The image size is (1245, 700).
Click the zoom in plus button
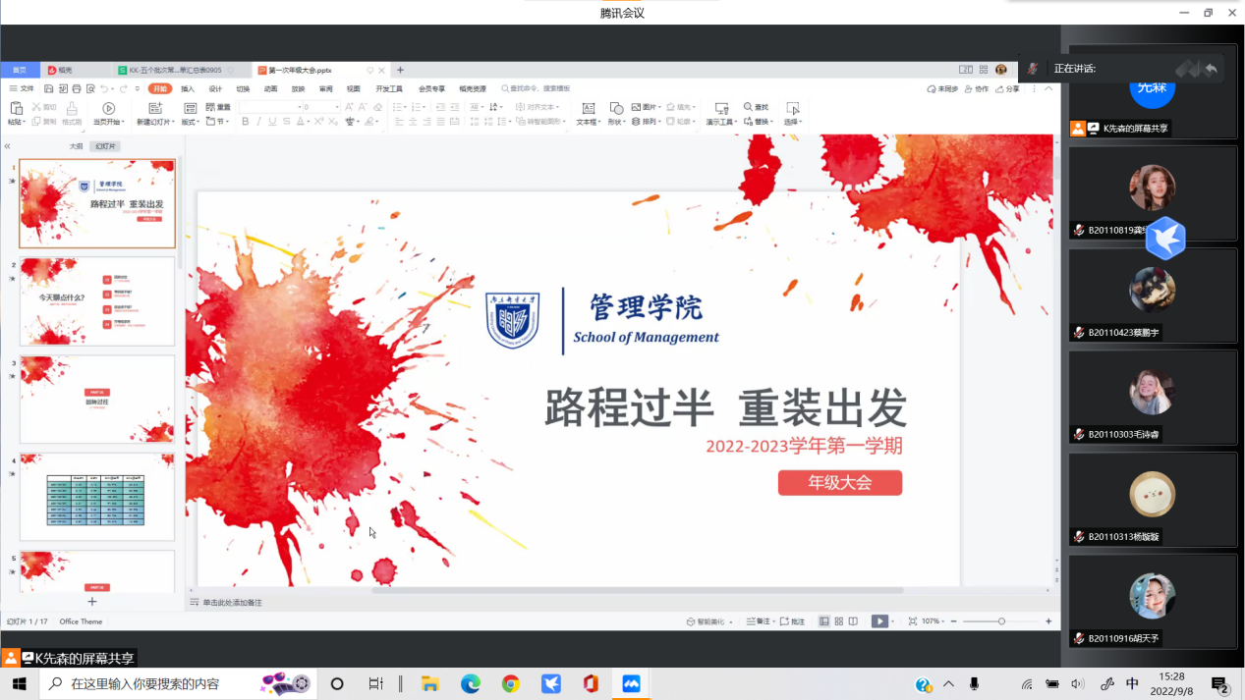pyautogui.click(x=1048, y=621)
